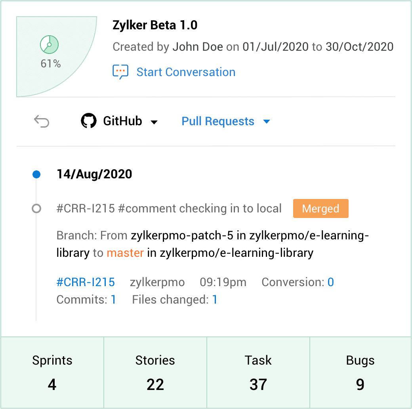Click the master branch link
The image size is (412, 409).
coord(125,253)
